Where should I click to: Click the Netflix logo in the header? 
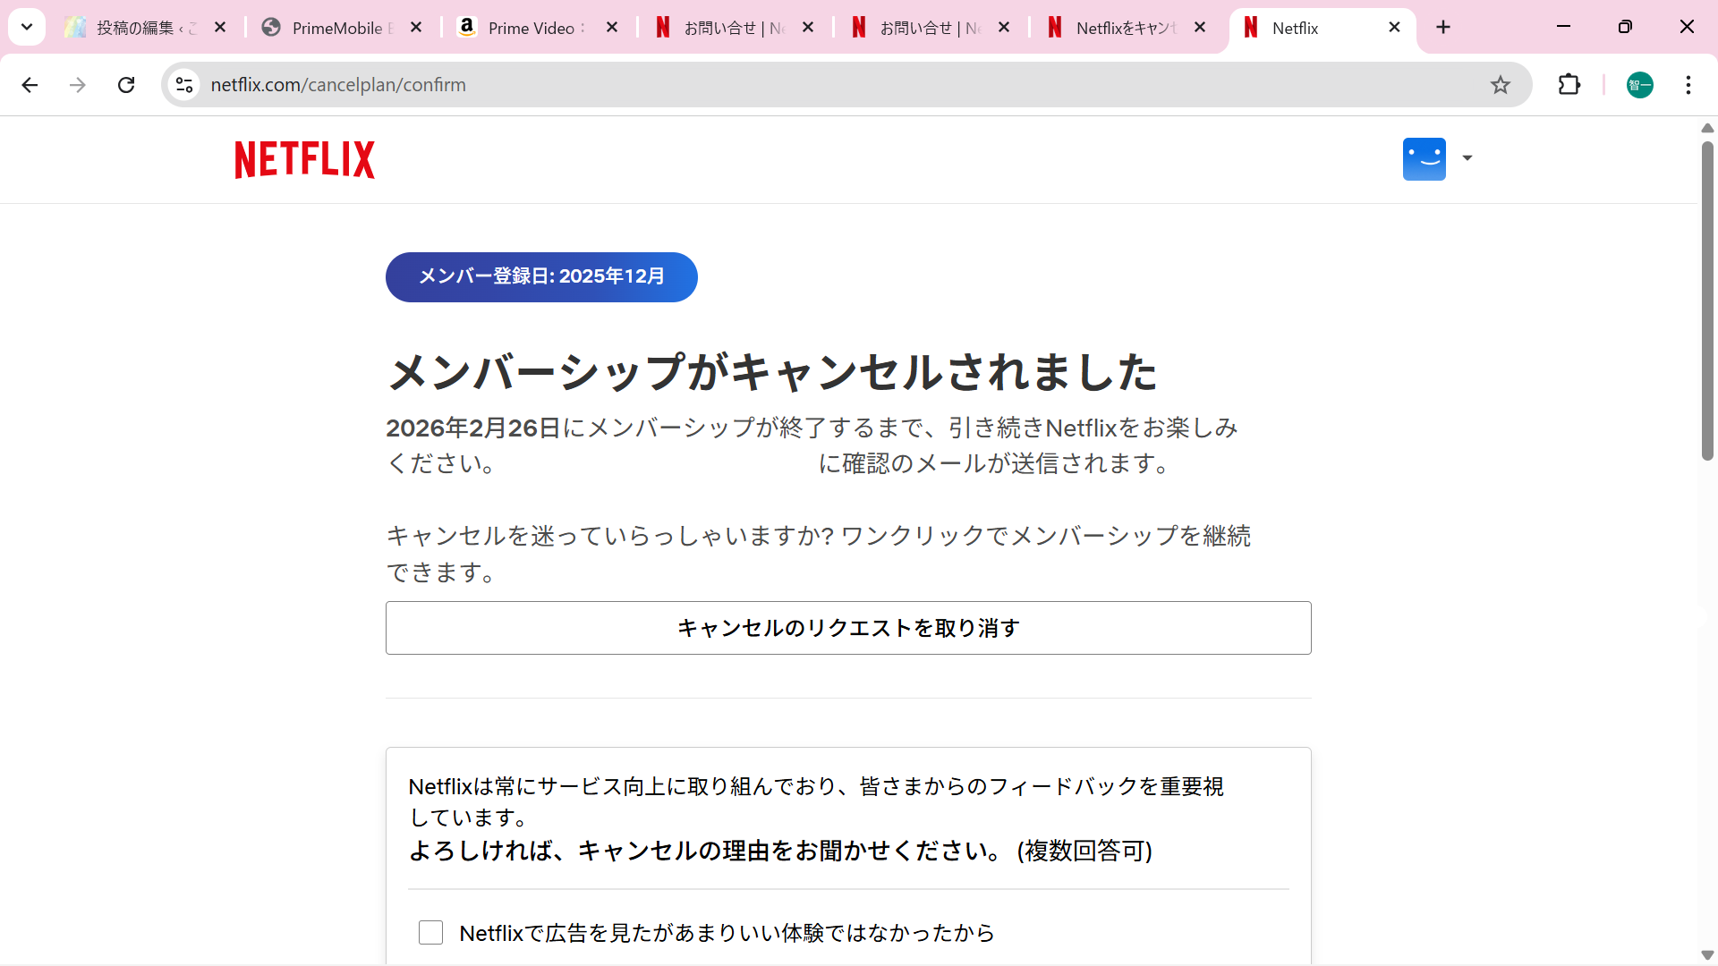pyautogui.click(x=304, y=160)
